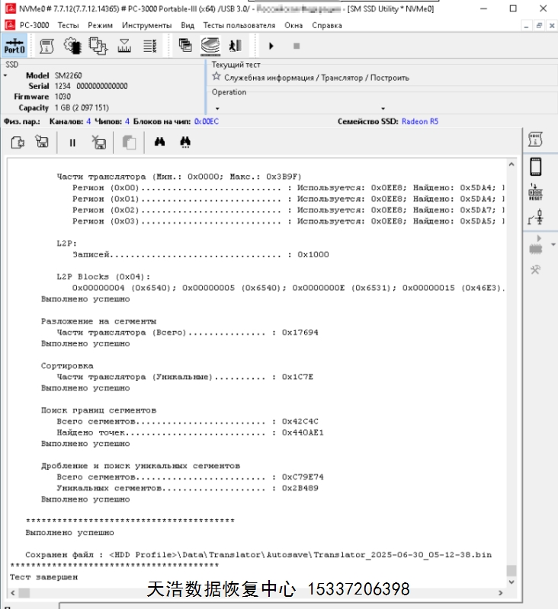Click the save log icon
Screen dimensions: 558x609
(42, 142)
